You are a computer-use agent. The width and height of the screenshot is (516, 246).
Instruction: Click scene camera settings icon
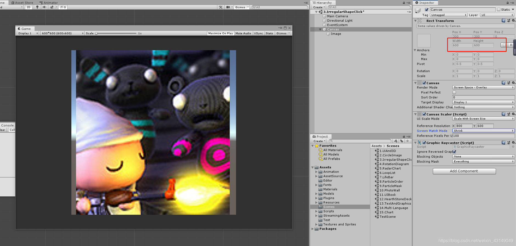tap(228, 7)
